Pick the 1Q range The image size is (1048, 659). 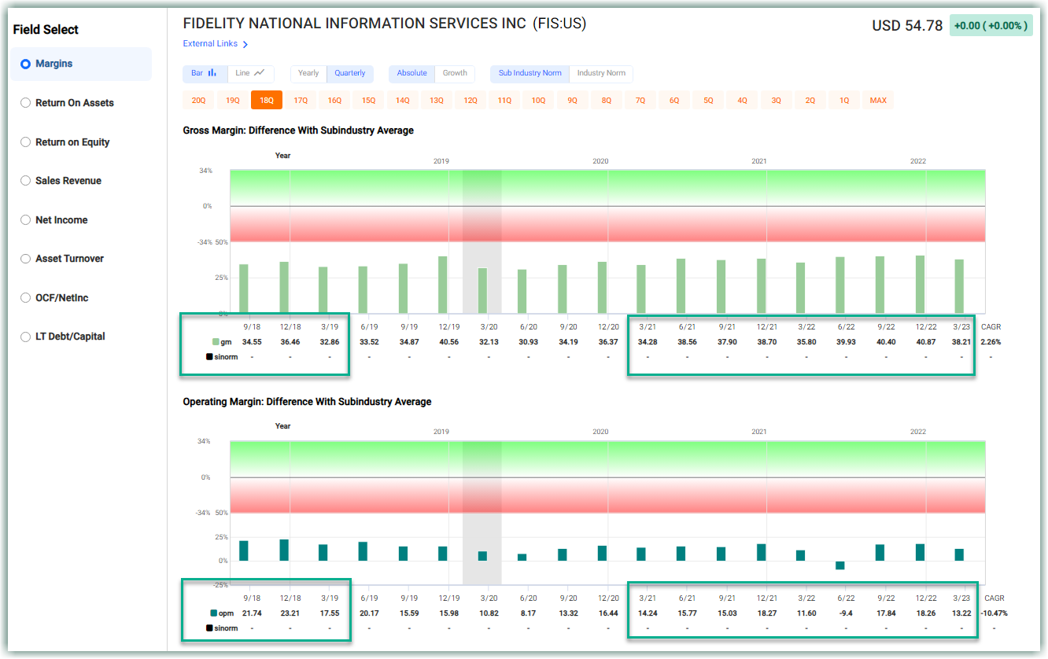click(844, 101)
